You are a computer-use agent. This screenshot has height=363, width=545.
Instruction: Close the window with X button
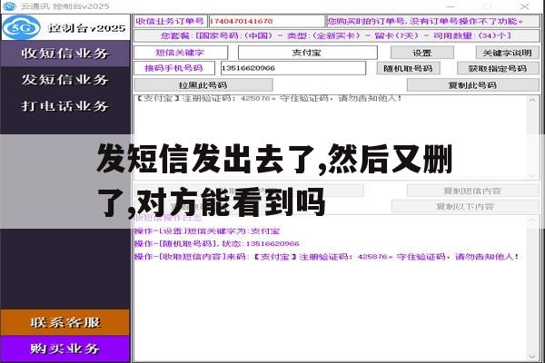(525, 6)
